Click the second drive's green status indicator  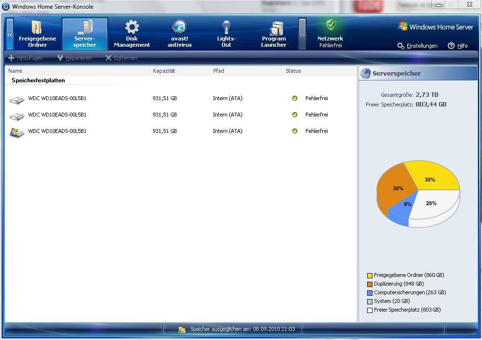tap(295, 115)
